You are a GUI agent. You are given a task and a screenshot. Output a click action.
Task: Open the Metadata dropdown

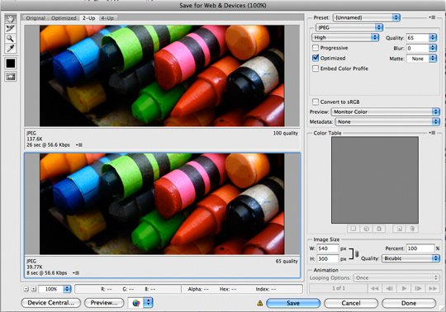[387, 121]
